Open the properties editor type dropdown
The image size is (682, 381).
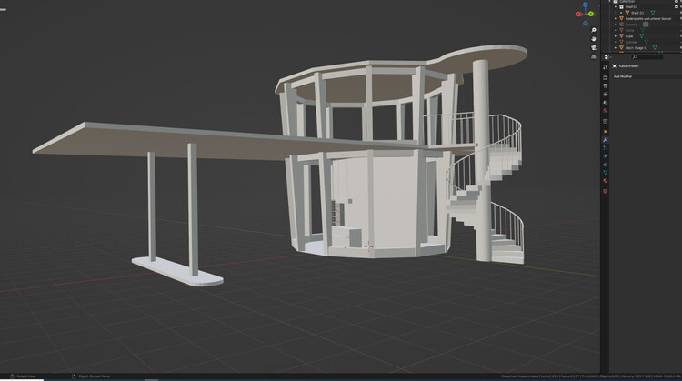click(x=607, y=56)
